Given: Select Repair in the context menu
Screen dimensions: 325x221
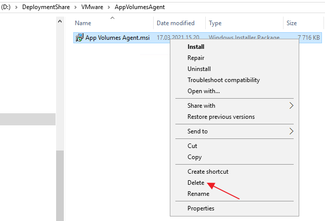Looking at the screenshot, I should click(196, 58).
